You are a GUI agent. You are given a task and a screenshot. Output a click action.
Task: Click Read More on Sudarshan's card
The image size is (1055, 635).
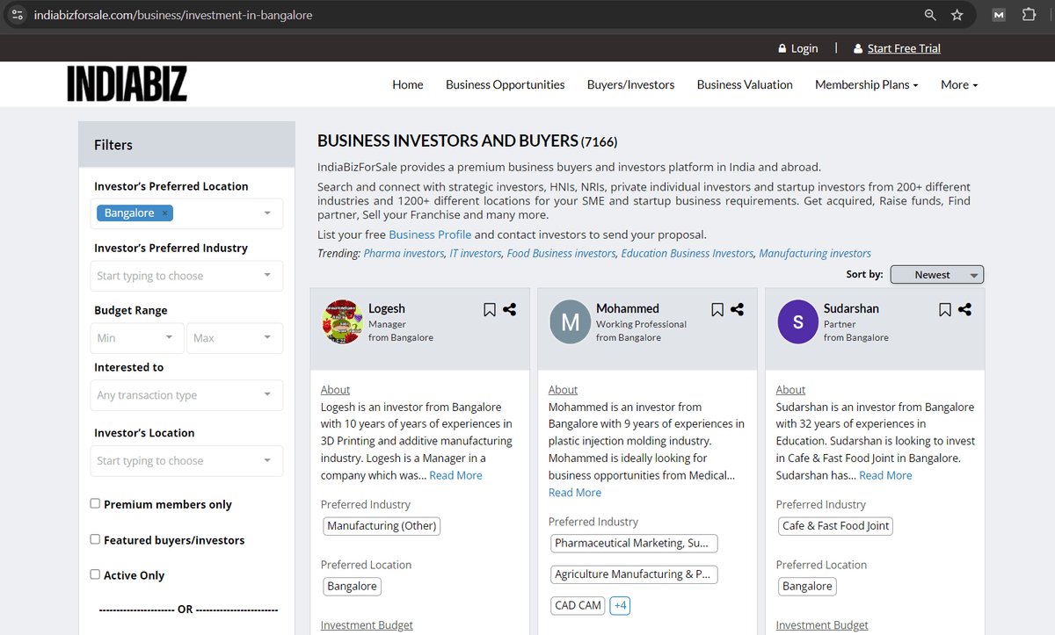pos(885,475)
